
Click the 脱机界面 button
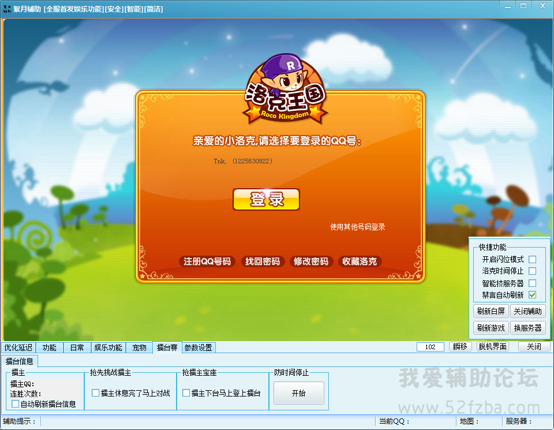493,347
